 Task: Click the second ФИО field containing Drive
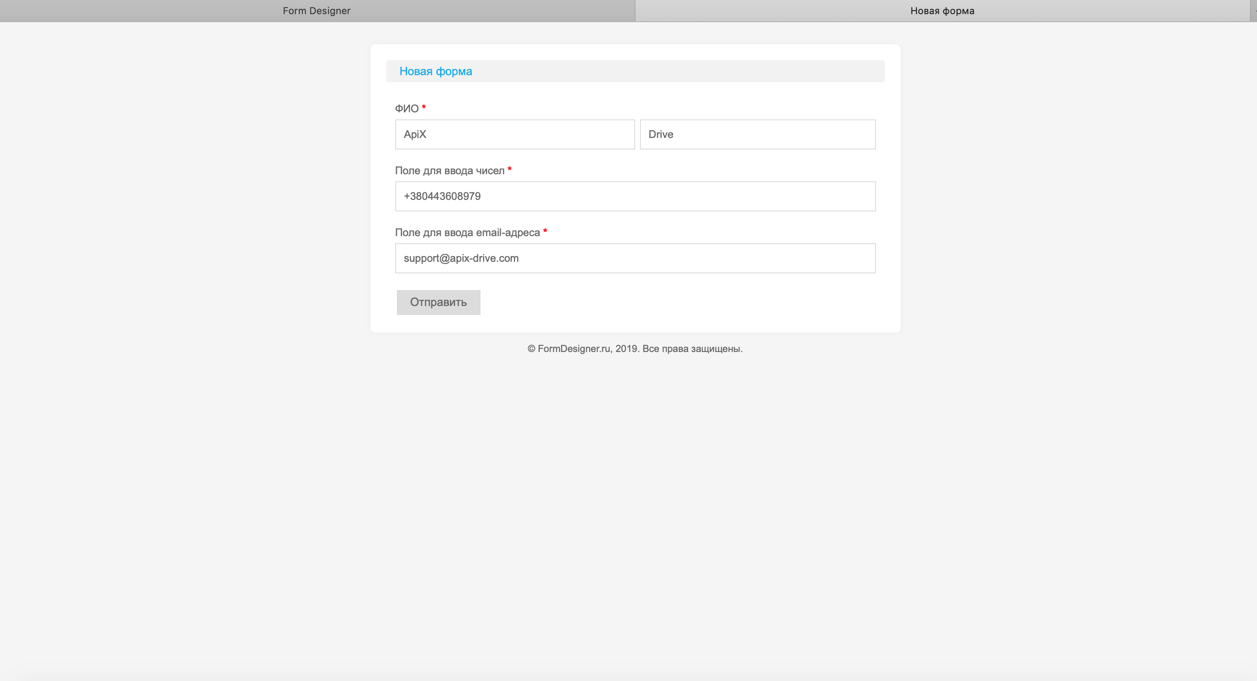(757, 134)
